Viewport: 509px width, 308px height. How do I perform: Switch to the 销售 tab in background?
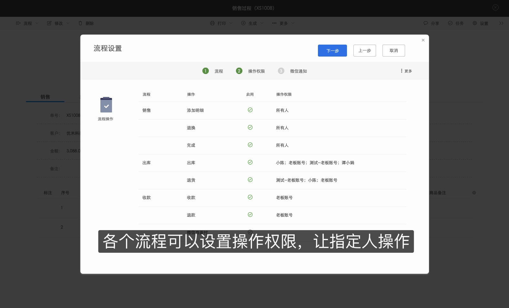point(45,97)
